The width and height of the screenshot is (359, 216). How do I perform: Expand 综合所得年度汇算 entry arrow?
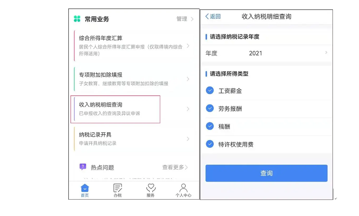click(188, 46)
